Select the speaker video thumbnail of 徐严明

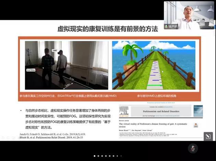pyautogui.click(x=189, y=15)
